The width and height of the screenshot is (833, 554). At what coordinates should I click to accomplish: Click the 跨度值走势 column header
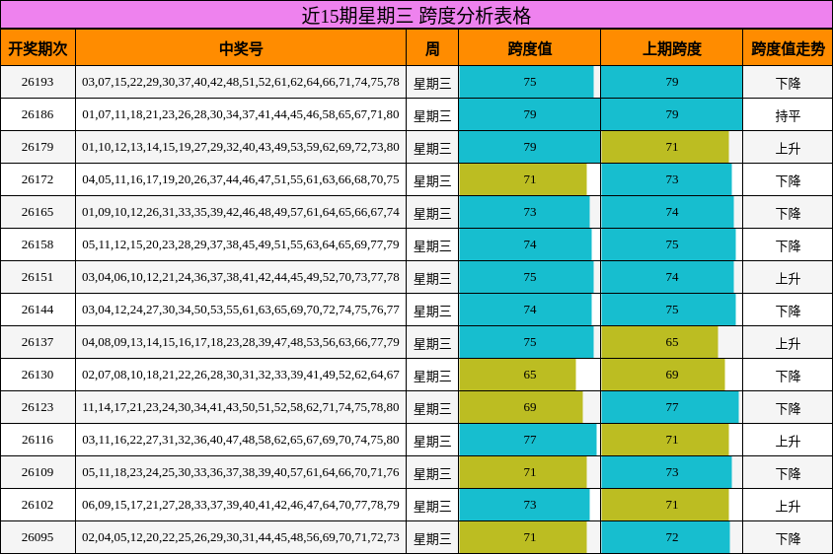[788, 49]
